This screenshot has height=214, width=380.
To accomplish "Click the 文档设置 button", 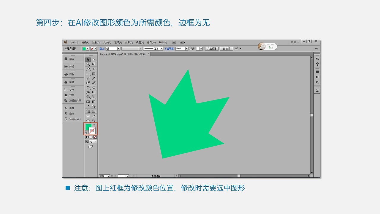I will (x=212, y=49).
